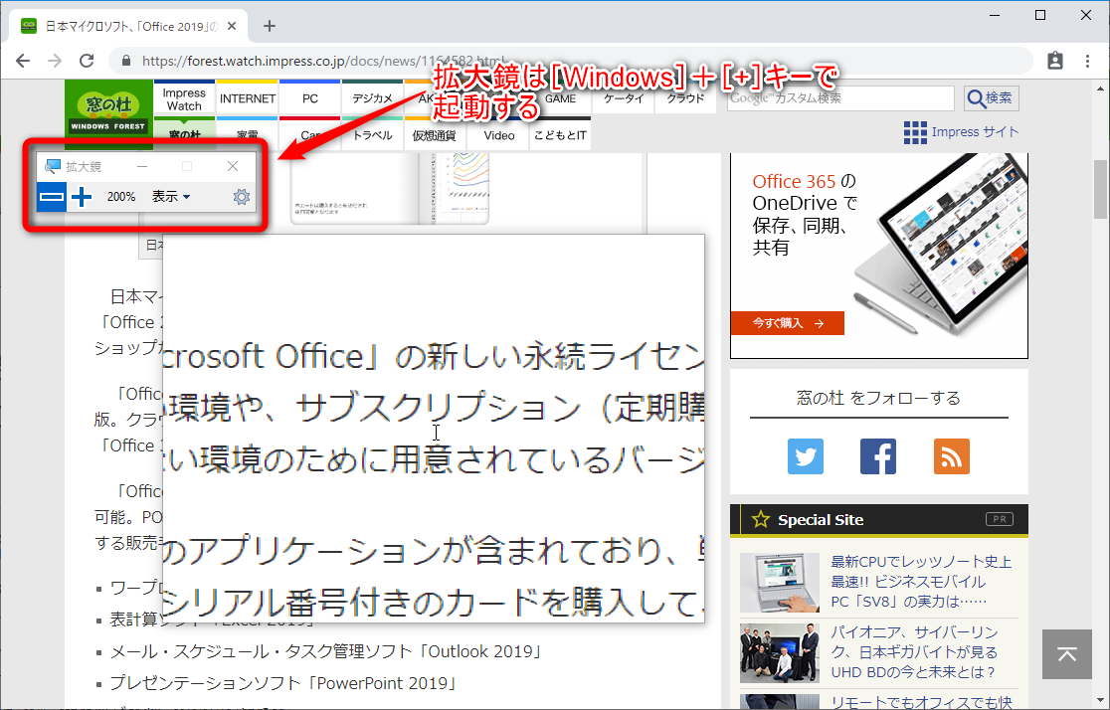Subscribe using the orange RSS icon
This screenshot has height=710, width=1110.
tap(951, 456)
